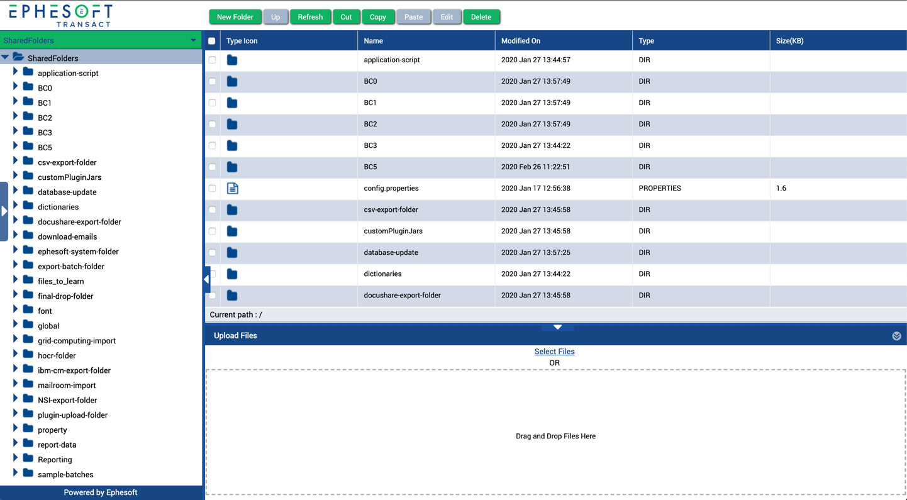Click the folder icon in the customPluginJars table row

232,231
